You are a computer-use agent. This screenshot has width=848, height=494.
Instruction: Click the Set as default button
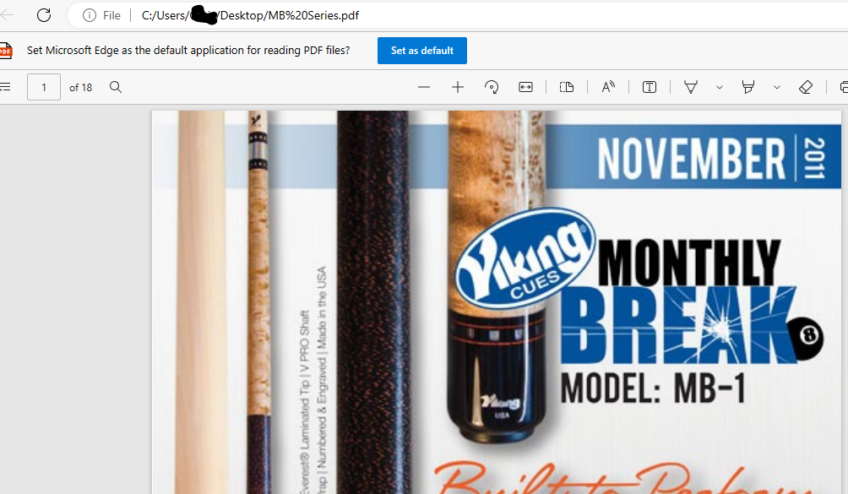pos(421,51)
